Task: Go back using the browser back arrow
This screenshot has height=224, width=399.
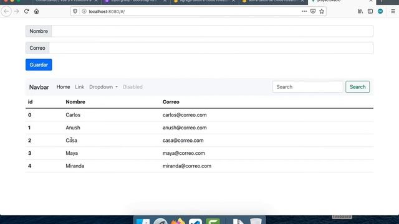Action: pos(6,11)
